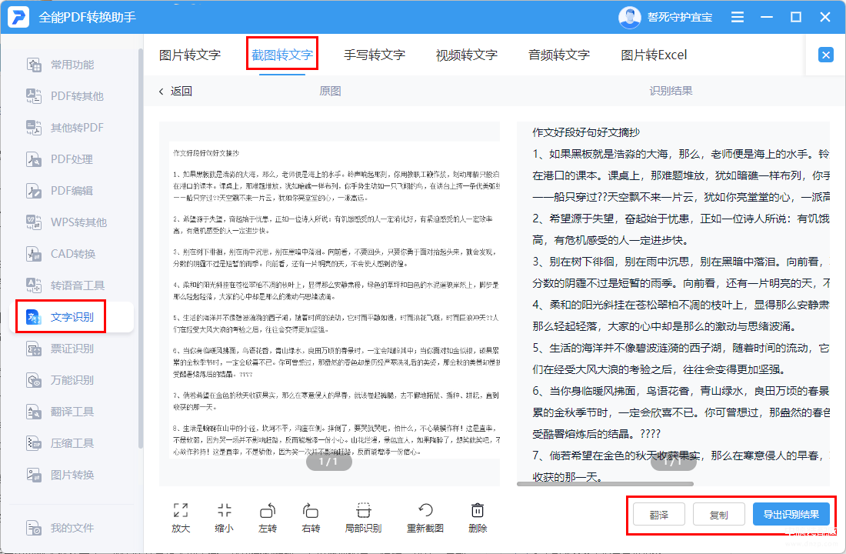Click the 放大 zoom-in tool

click(181, 518)
